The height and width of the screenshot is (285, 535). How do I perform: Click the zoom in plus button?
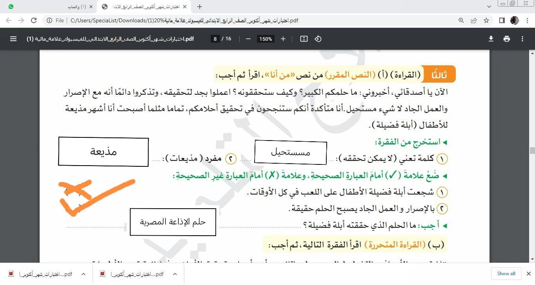(x=283, y=39)
